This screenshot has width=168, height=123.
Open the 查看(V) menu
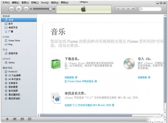coord(25,3)
